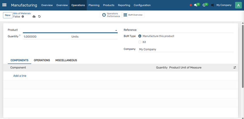Image resolution: width=244 pixels, height=119 pixels.
Task: Open the Planning menu
Action: [94, 5]
